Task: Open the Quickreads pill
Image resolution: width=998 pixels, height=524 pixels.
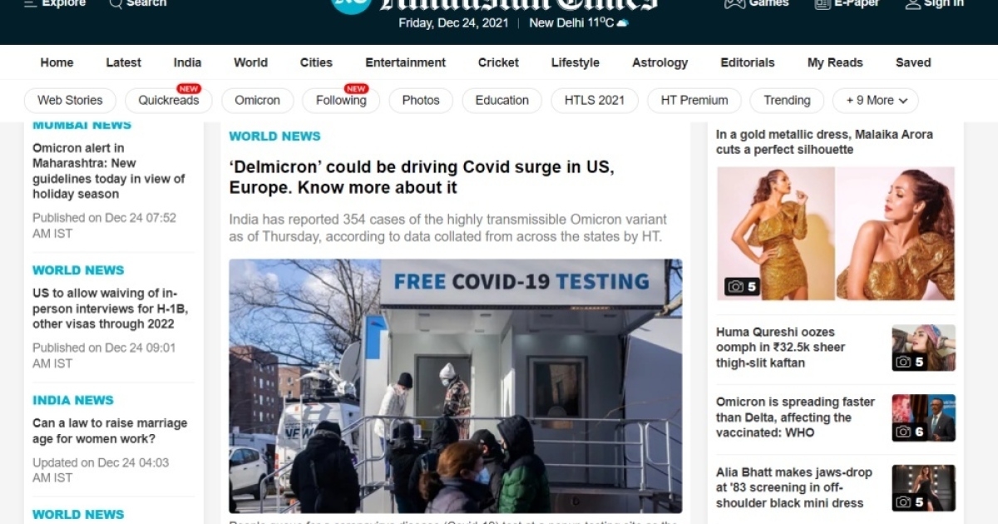Action: pyautogui.click(x=168, y=101)
